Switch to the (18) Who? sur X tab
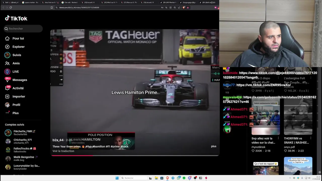This screenshot has height=181, width=322. (109, 3)
